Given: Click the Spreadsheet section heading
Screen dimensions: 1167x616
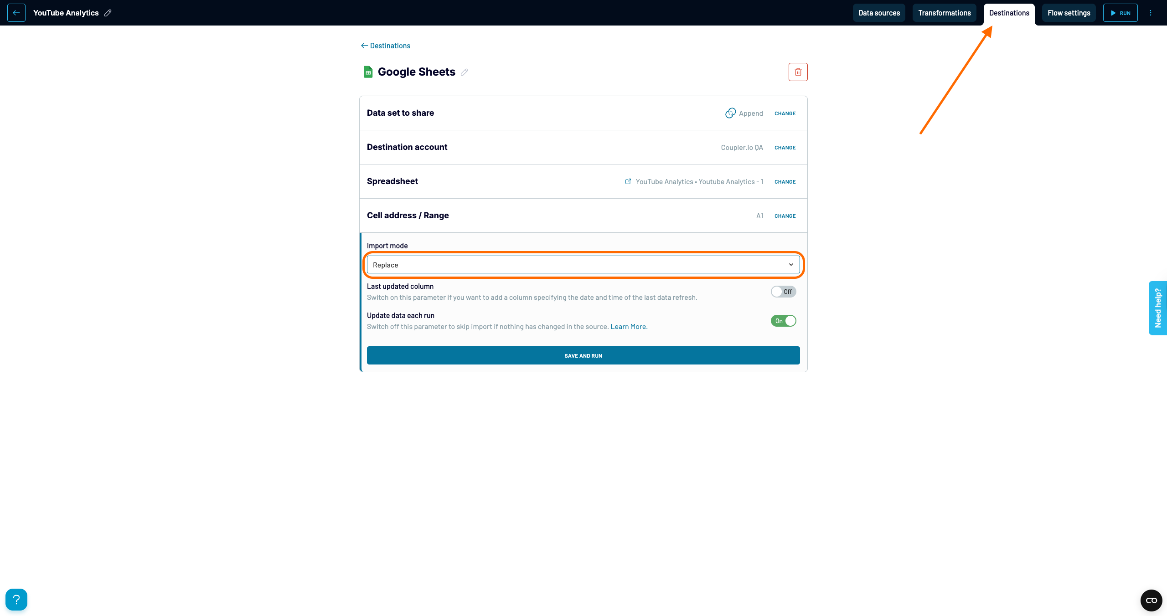Looking at the screenshot, I should [x=392, y=181].
